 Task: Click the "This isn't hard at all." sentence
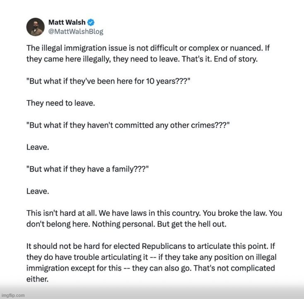(60, 213)
